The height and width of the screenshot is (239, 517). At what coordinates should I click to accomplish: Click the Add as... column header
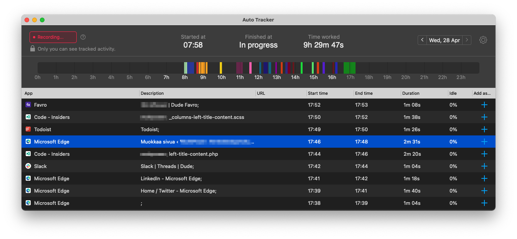[x=484, y=93]
